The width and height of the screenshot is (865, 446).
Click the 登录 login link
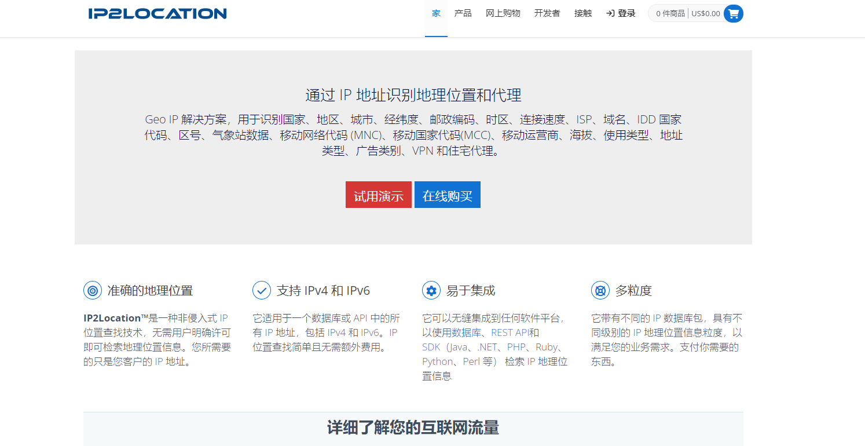click(x=621, y=13)
